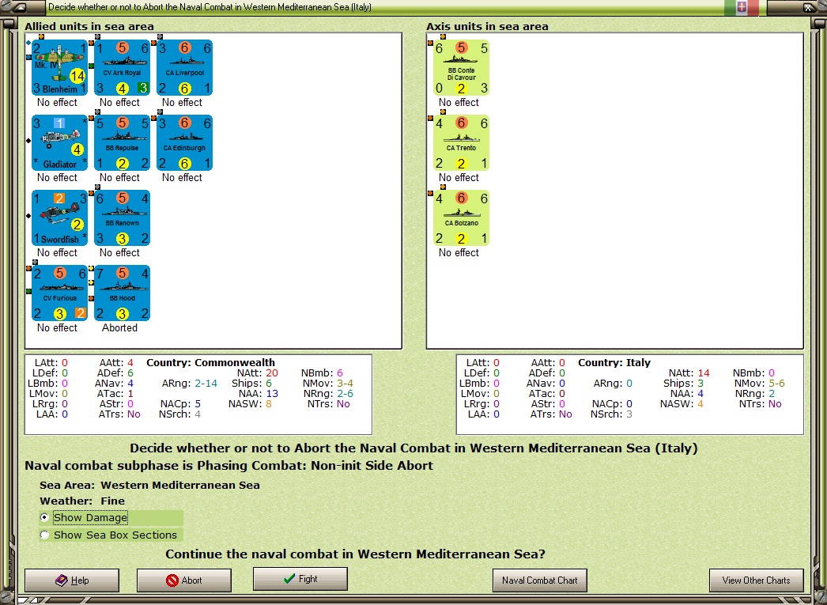Screen dimensions: 827x605
Task: Click Commonwealth 'NSrch: 4' value
Action: point(179,414)
